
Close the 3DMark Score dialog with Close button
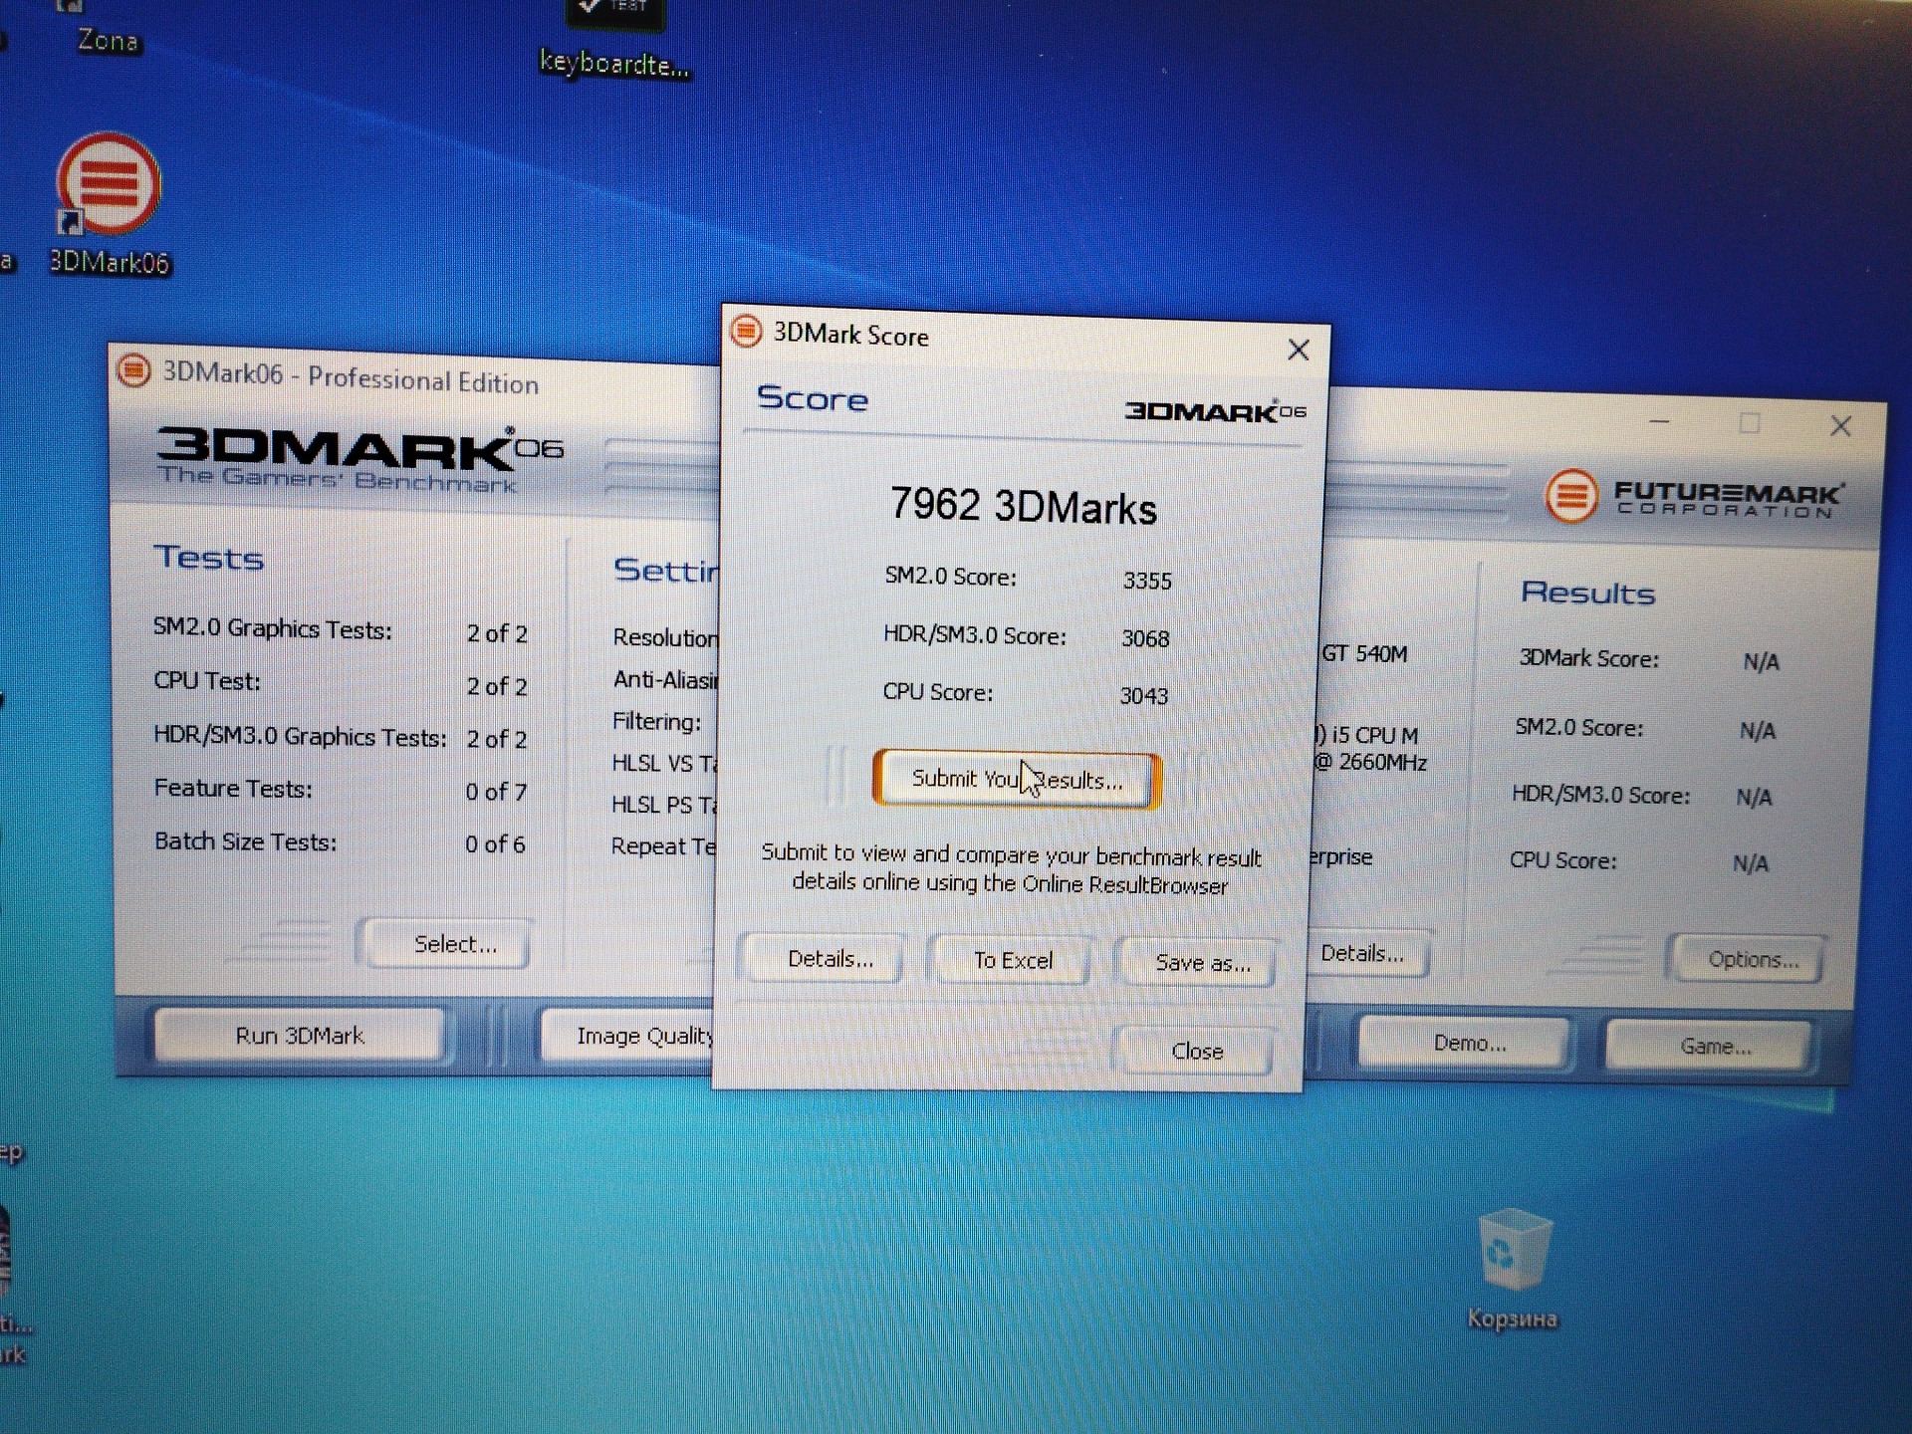point(1197,1051)
